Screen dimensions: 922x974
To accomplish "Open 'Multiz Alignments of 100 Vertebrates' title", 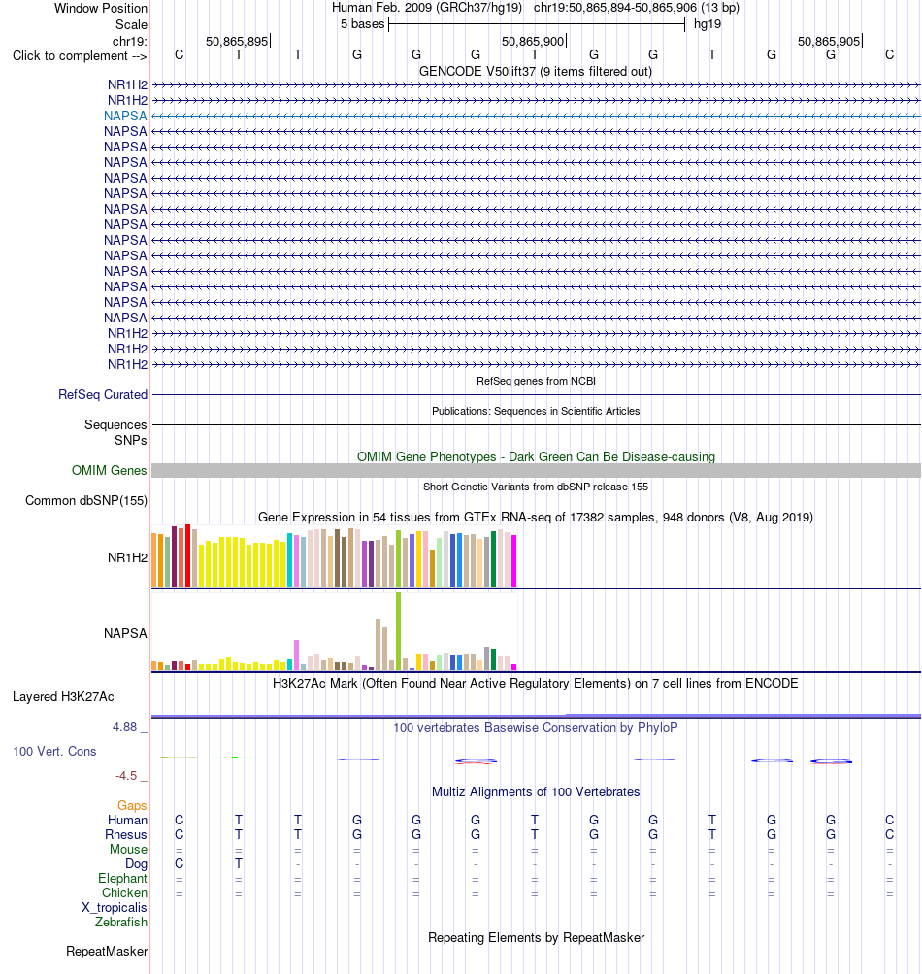I will point(536,792).
